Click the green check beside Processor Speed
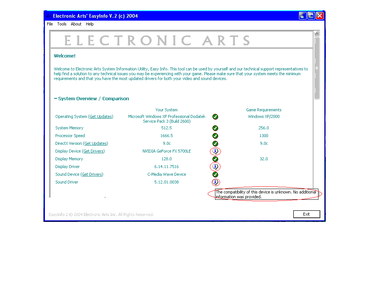The width and height of the screenshot is (377, 283). (215, 136)
